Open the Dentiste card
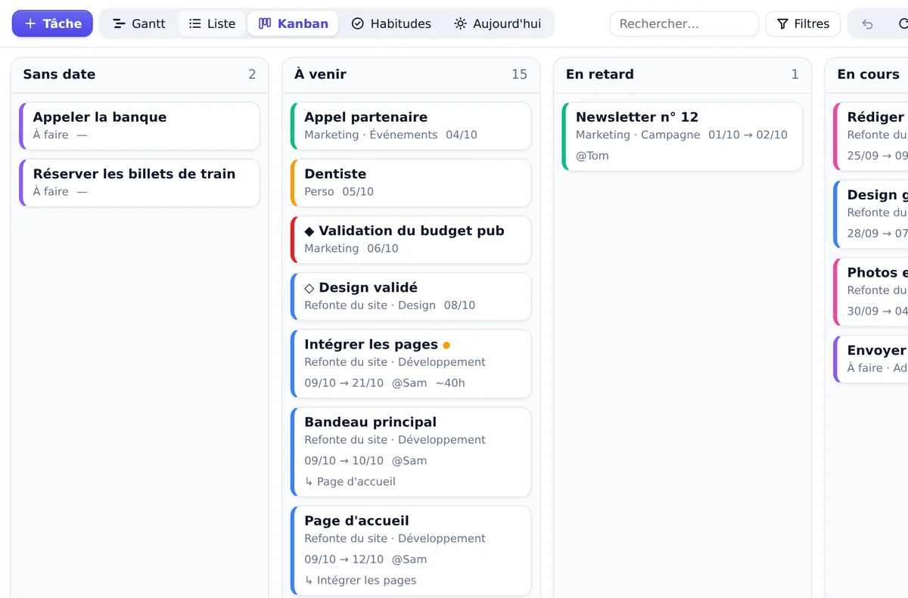This screenshot has width=908, height=598. click(x=411, y=183)
